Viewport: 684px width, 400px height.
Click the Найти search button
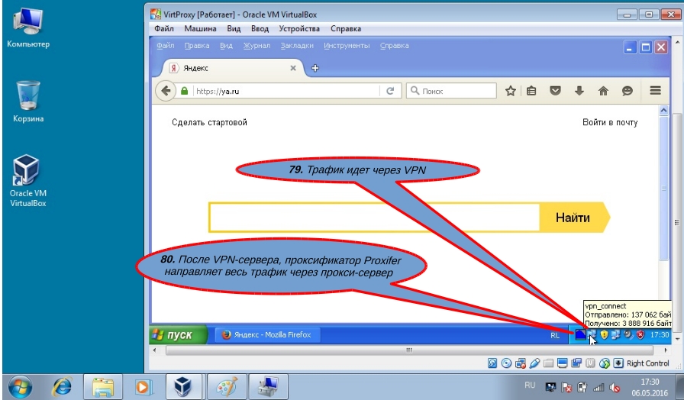click(x=574, y=218)
